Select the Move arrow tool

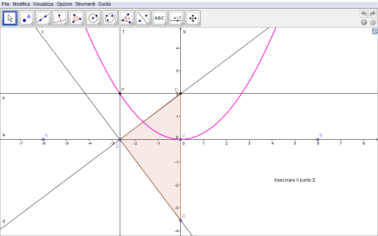pyautogui.click(x=10, y=18)
